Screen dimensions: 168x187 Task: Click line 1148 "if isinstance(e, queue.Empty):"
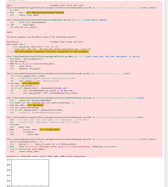(x=30, y=149)
